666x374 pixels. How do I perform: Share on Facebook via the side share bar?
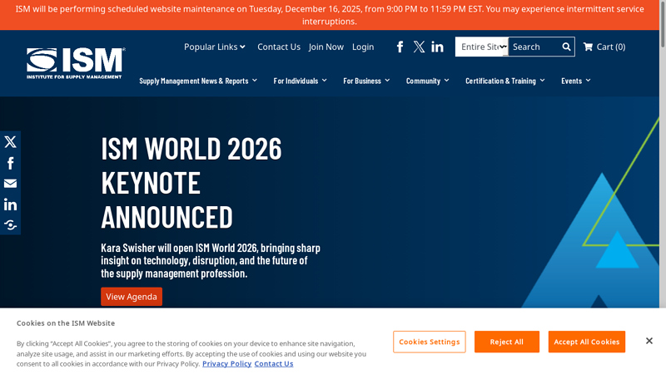click(x=10, y=163)
